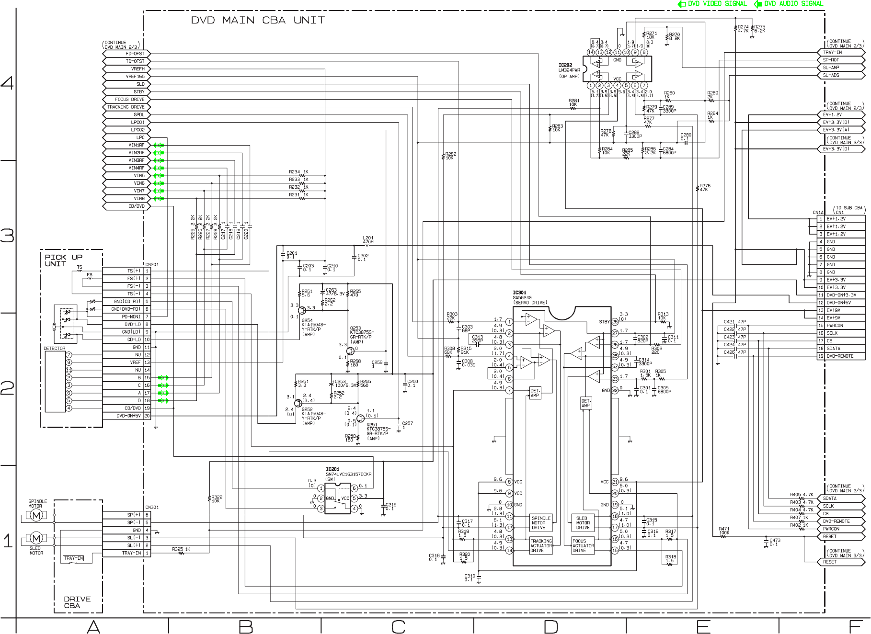Viewport: 871px width, 634px height.
Task: Click the DRIVE CBA label
Action: point(77,602)
